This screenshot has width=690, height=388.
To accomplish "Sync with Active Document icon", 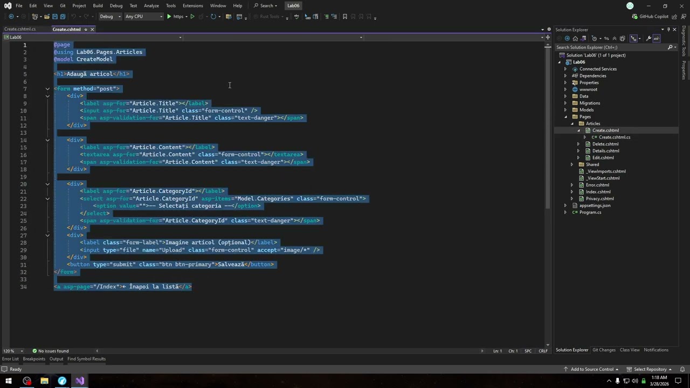I will (606, 38).
